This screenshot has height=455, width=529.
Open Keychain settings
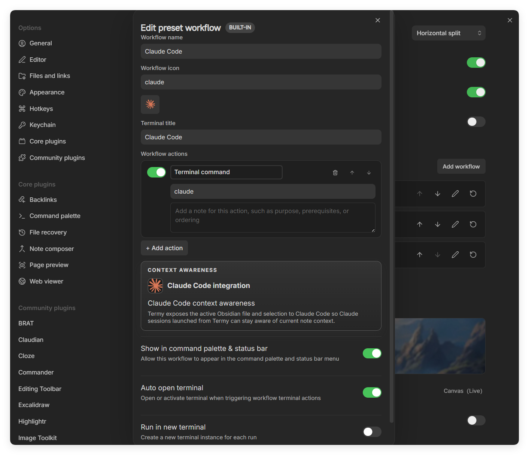(37, 125)
